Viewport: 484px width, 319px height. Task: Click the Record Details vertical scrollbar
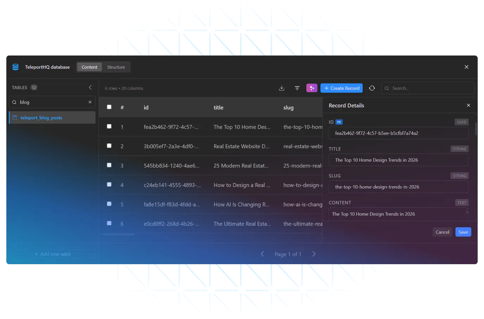(x=476, y=129)
